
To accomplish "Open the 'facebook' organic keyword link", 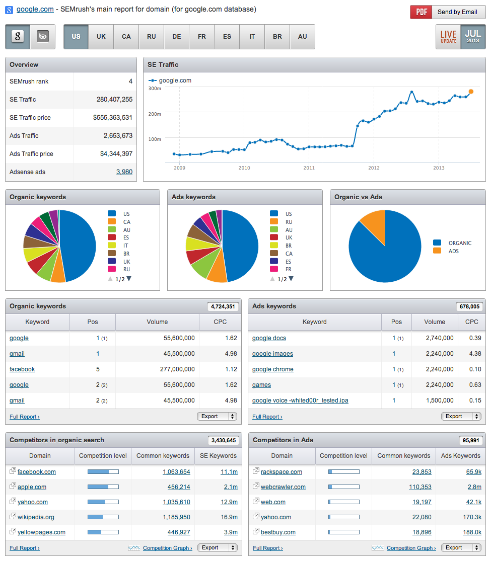I will (22, 369).
